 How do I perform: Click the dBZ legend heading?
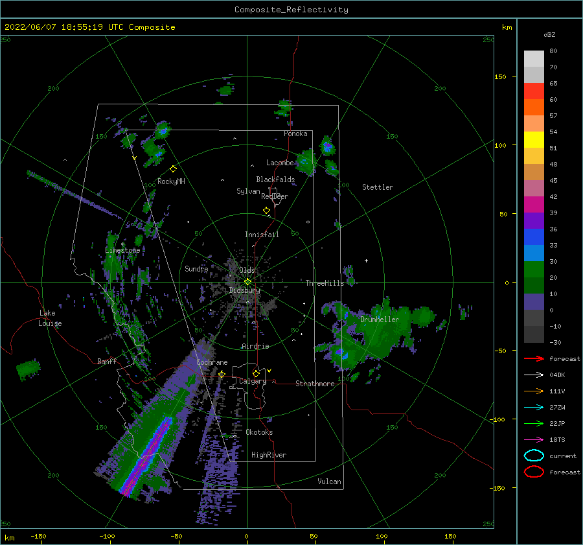click(x=549, y=34)
